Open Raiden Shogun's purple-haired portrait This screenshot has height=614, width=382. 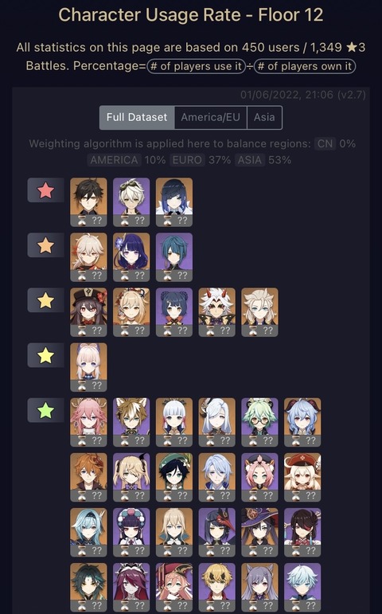coord(131,257)
